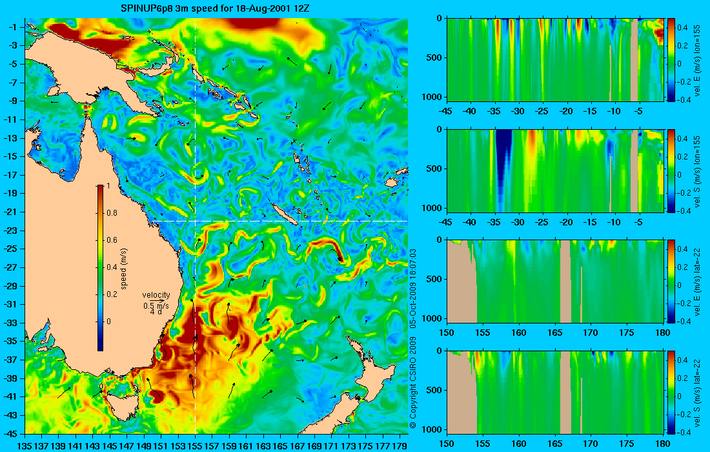Click the main map latitude tick "-1"
710x452 pixels.
[13, 26]
